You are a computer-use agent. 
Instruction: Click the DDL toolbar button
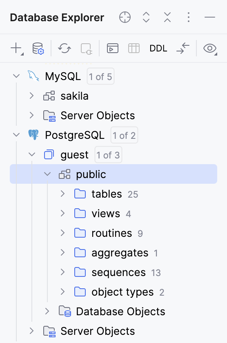[158, 48]
